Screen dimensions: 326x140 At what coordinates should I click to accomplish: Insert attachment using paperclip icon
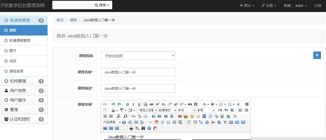(x=216, y=116)
